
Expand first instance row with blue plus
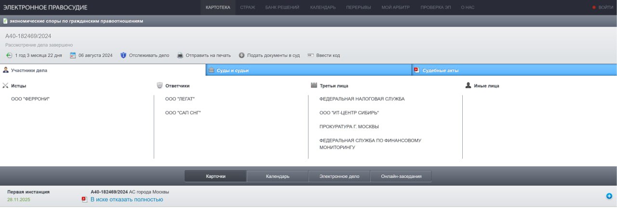point(609,196)
